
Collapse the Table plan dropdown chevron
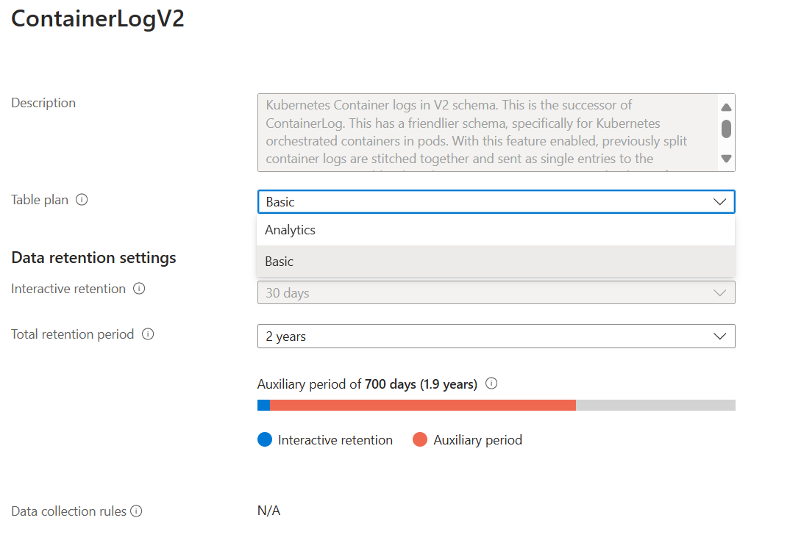coord(719,202)
